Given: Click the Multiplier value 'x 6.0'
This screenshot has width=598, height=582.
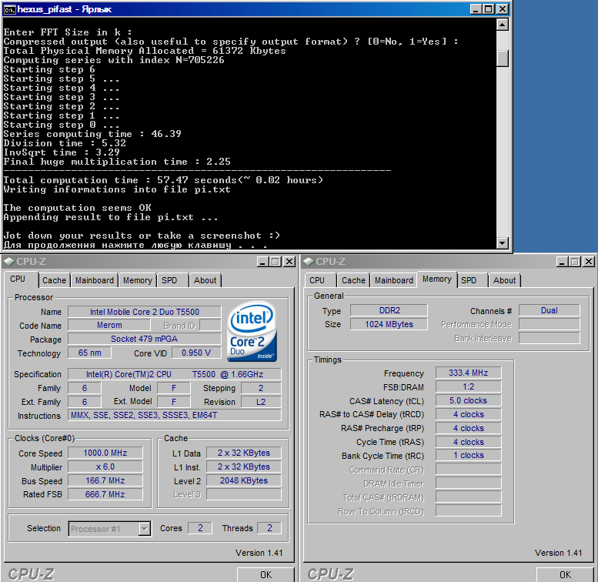Looking at the screenshot, I should tap(105, 467).
